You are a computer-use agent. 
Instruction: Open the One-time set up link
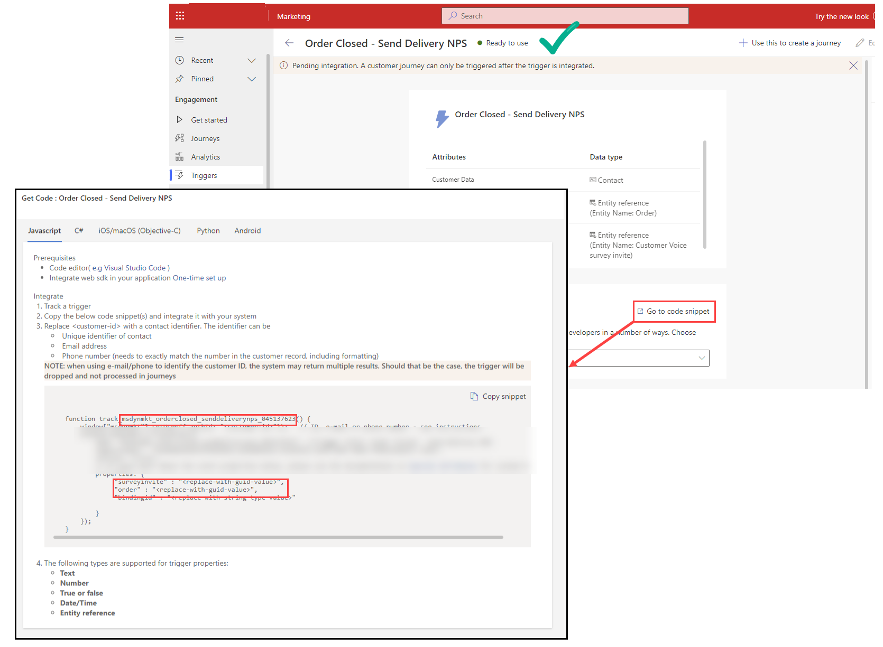(x=199, y=278)
